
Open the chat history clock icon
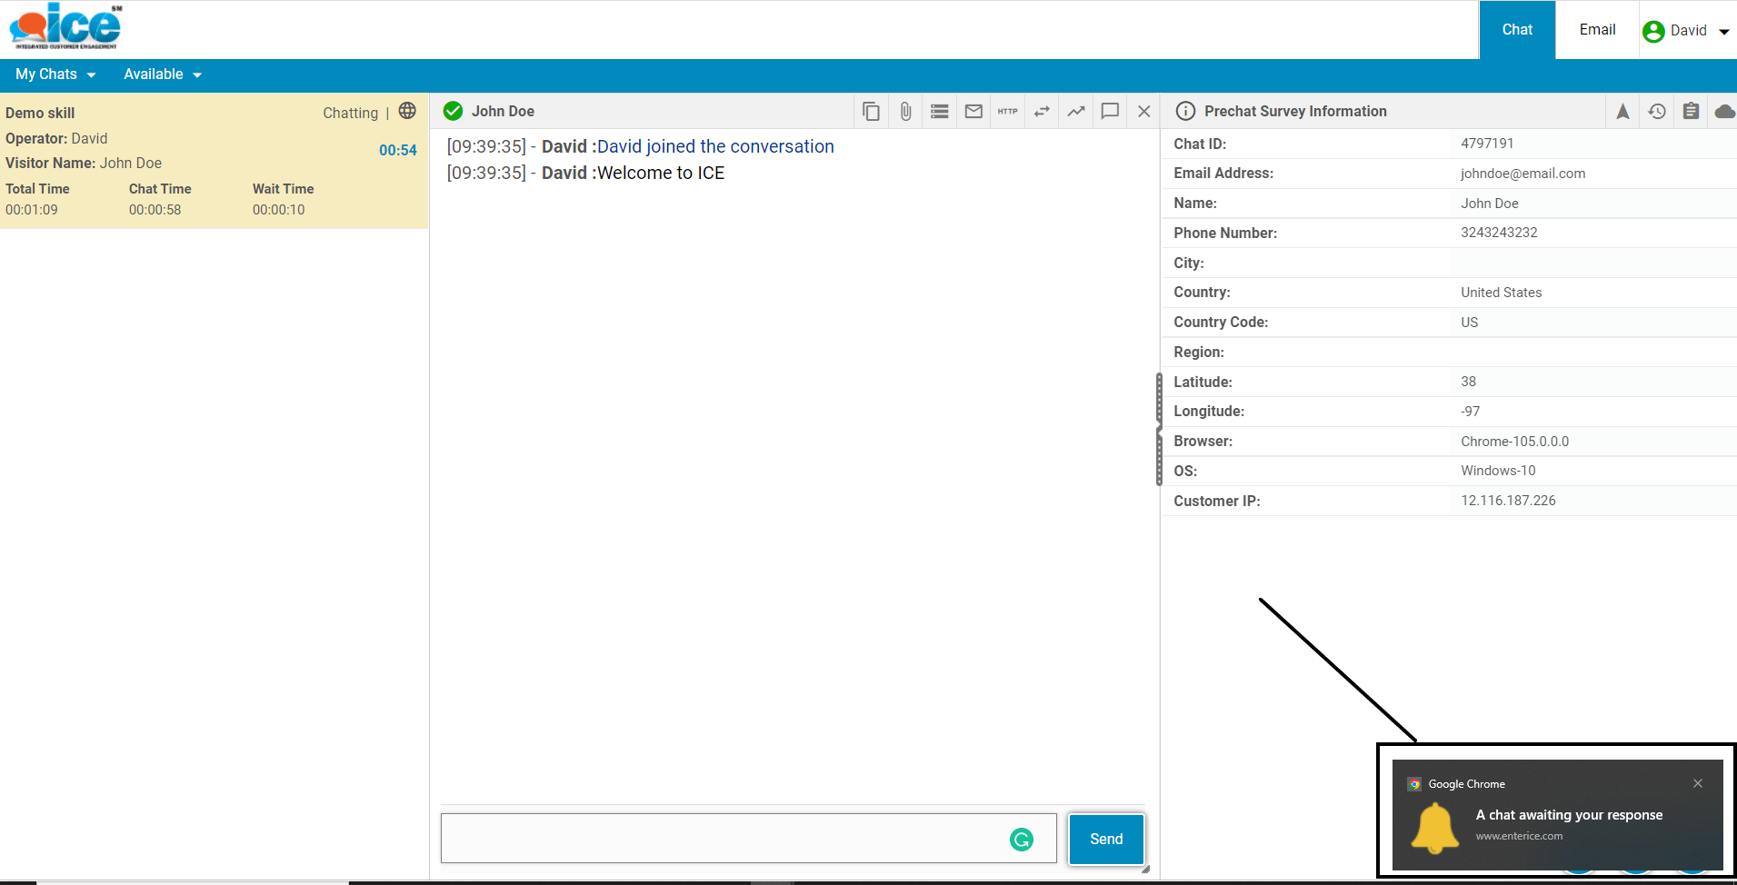(x=1657, y=111)
